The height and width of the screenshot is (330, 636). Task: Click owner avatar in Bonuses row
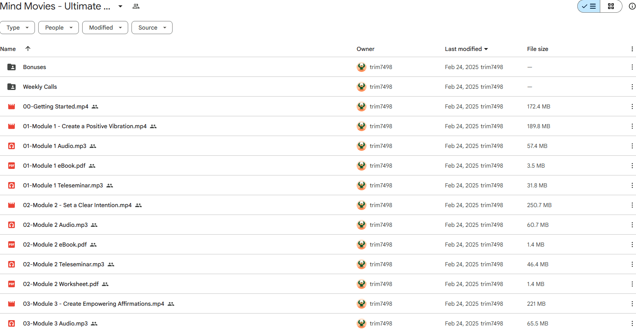(x=362, y=67)
